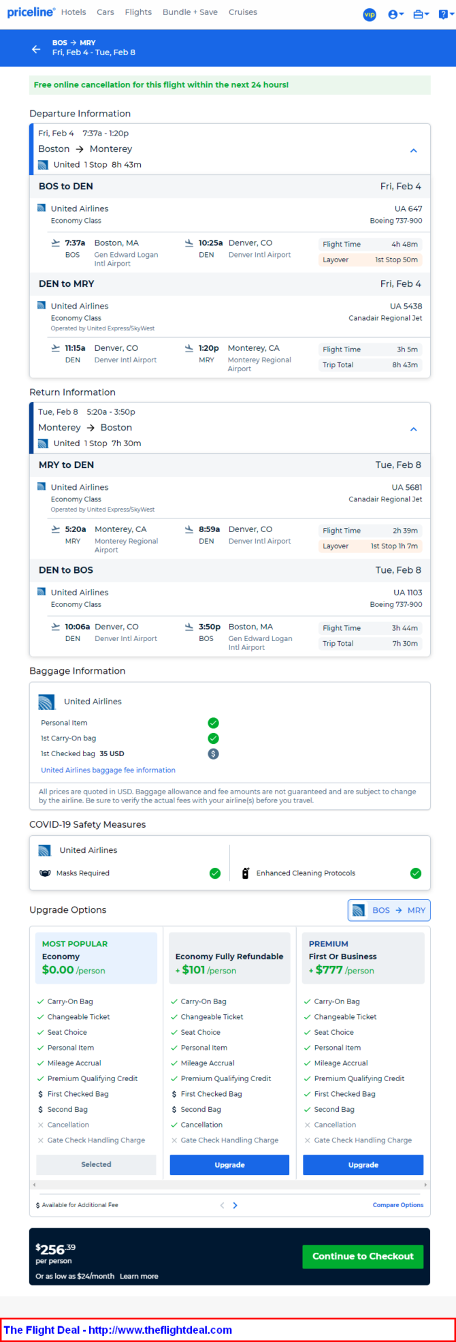This screenshot has width=456, height=1342.
Task: Click the Layover 1st Stop 1h 7m row
Action: 370,546
